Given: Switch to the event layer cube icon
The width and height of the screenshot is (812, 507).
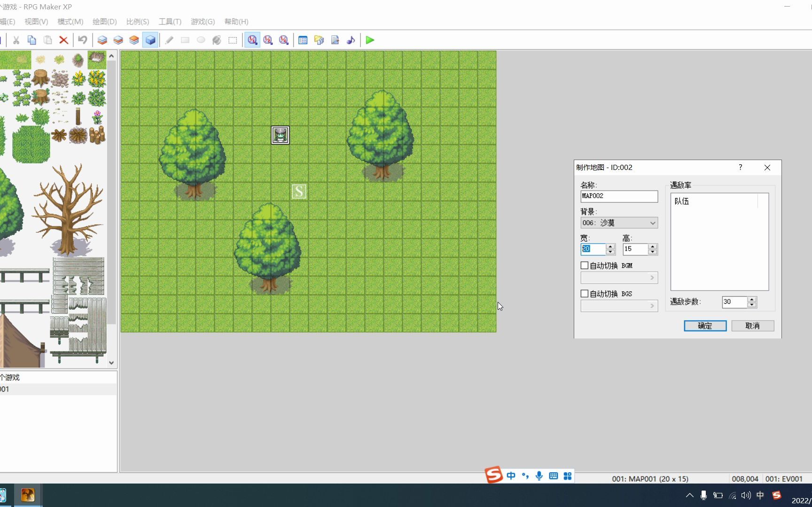Looking at the screenshot, I should click(150, 40).
